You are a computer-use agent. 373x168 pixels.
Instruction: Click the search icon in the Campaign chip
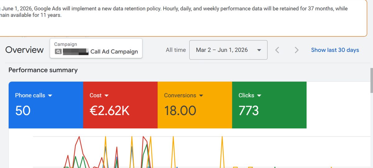tap(58, 52)
